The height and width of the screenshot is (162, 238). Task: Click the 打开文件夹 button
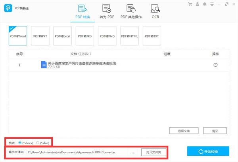[154, 152]
